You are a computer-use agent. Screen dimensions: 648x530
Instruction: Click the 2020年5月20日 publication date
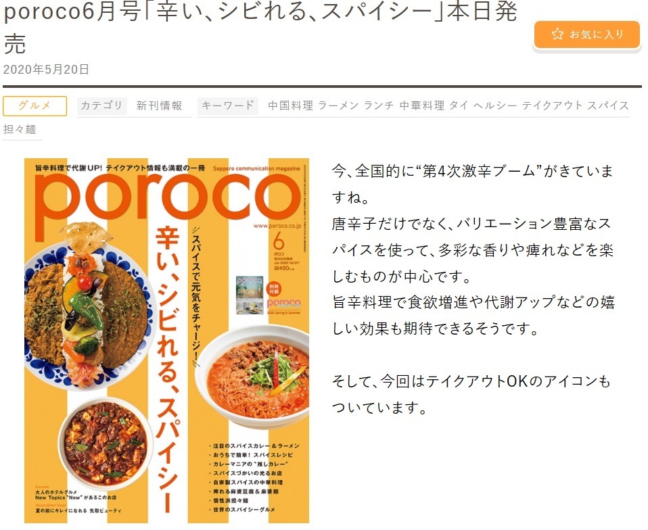click(46, 70)
